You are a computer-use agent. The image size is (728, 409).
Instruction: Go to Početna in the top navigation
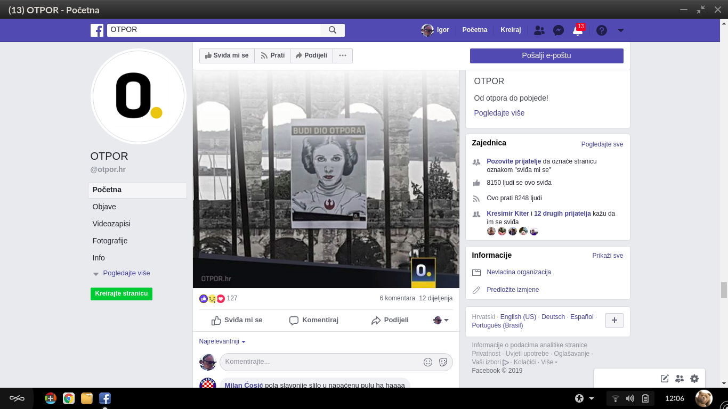(x=474, y=30)
